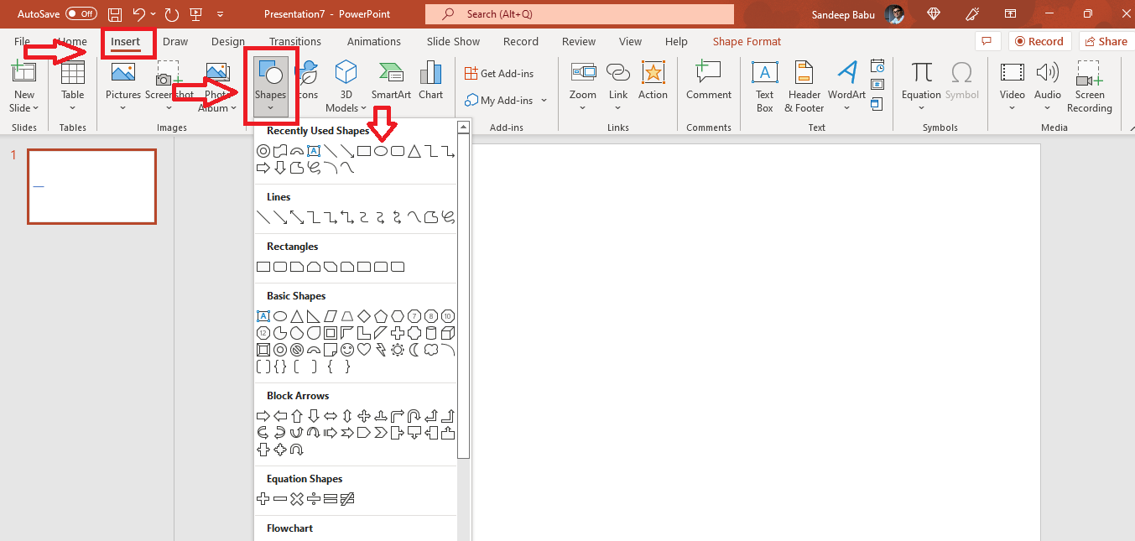The width and height of the screenshot is (1135, 541).
Task: Pick the Parallelogram shape
Action: tap(331, 316)
